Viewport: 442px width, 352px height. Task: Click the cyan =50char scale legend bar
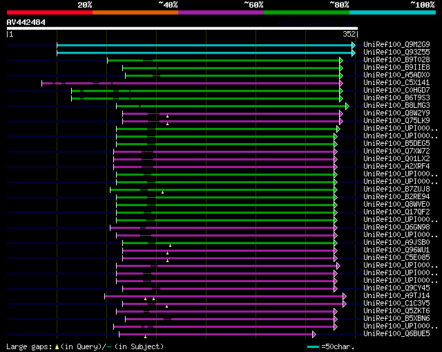(x=313, y=346)
